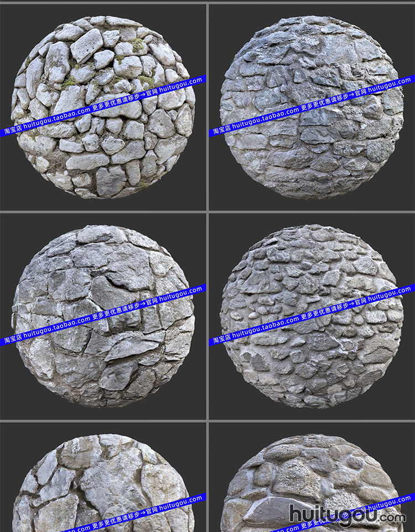Click the blue watermark banner on mossy sphere
The height and width of the screenshot is (532, 415).
(x=103, y=106)
